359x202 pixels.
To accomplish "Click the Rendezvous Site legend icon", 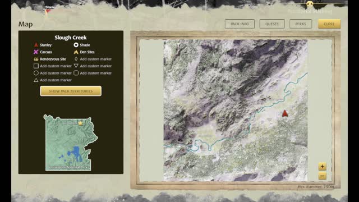I will (36, 59).
